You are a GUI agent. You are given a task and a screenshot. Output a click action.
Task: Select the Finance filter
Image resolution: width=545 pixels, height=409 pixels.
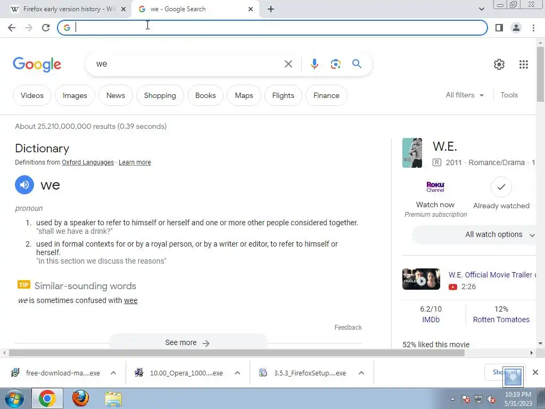[x=326, y=95]
